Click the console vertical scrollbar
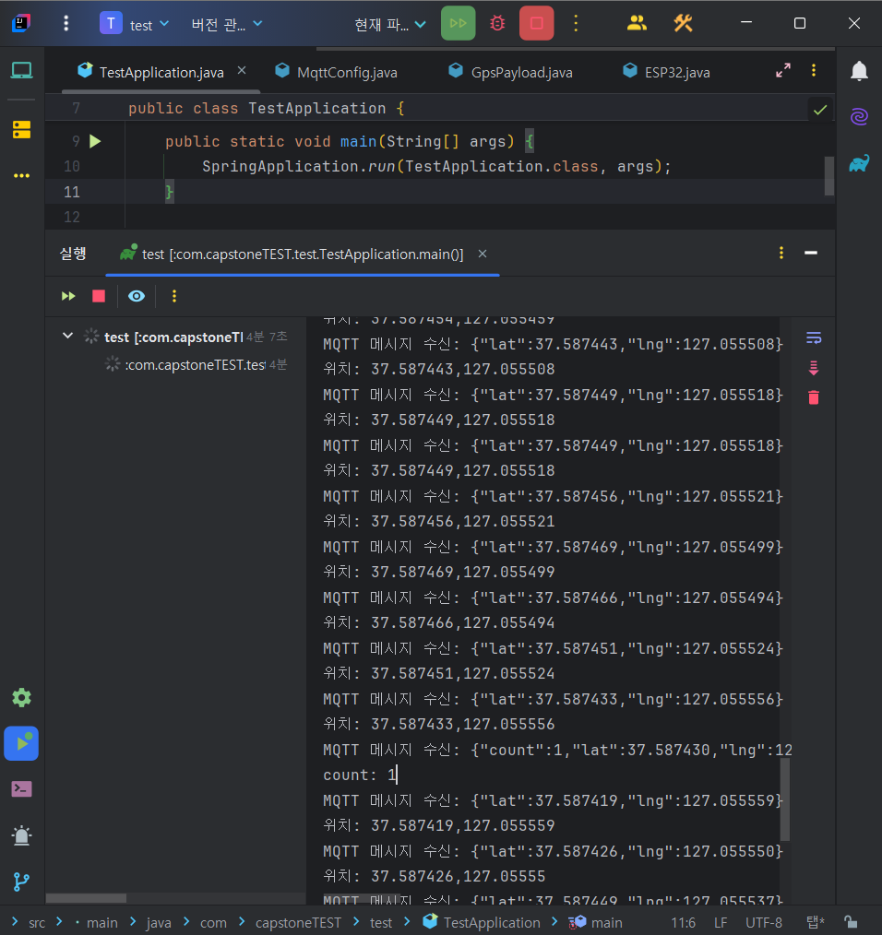 point(785,799)
